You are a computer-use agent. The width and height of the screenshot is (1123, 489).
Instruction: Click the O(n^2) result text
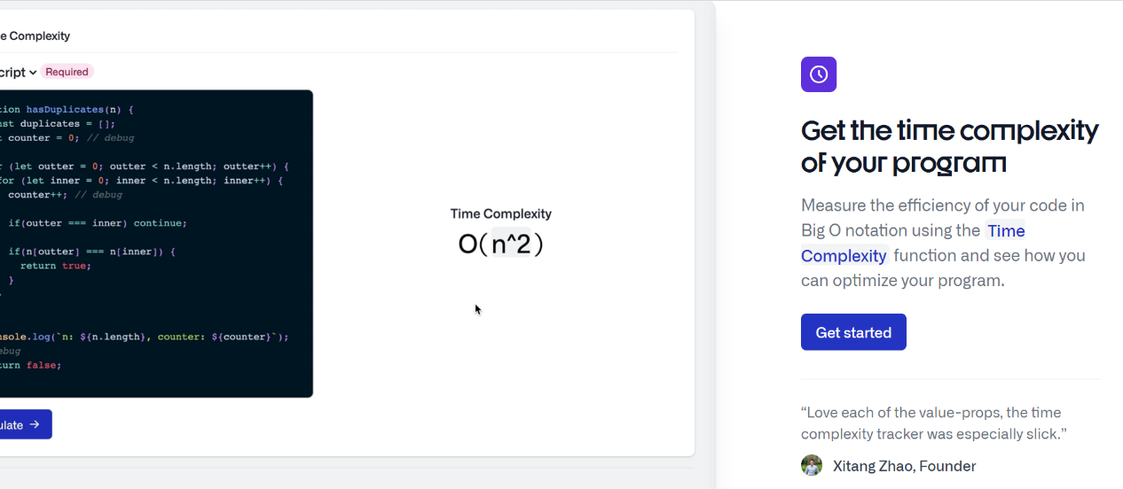500,244
